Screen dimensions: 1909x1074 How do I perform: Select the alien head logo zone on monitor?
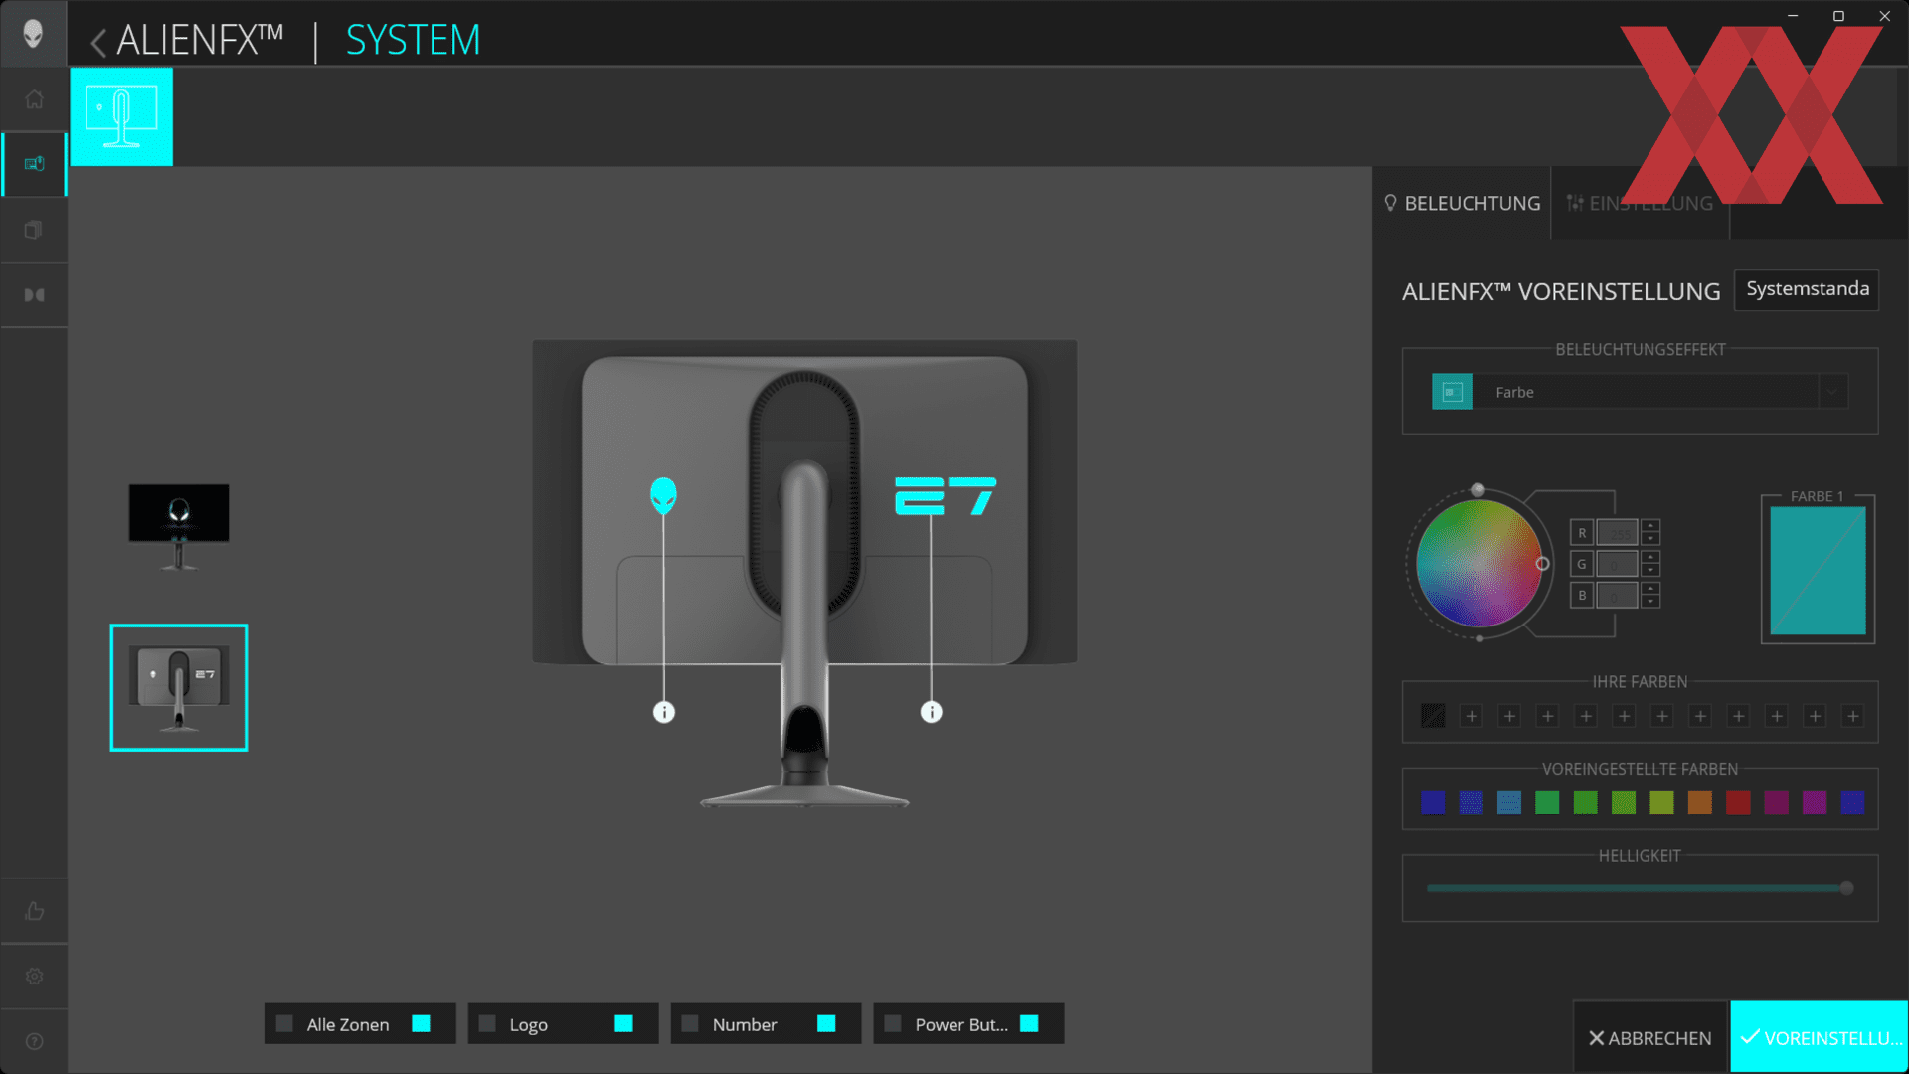pyautogui.click(x=663, y=495)
